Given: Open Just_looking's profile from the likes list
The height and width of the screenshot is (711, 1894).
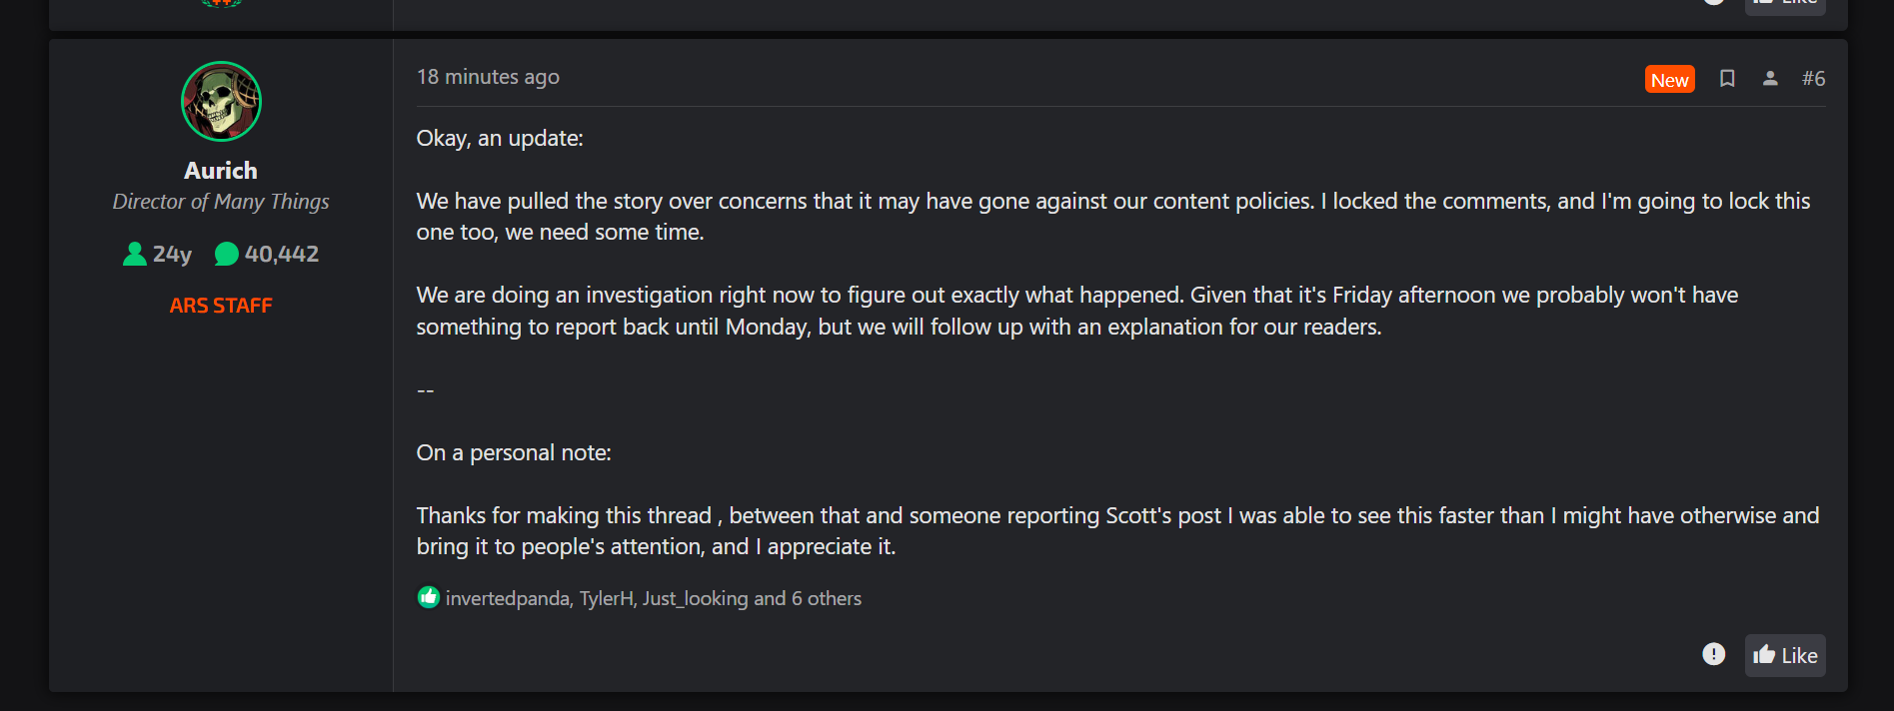Looking at the screenshot, I should tap(695, 598).
